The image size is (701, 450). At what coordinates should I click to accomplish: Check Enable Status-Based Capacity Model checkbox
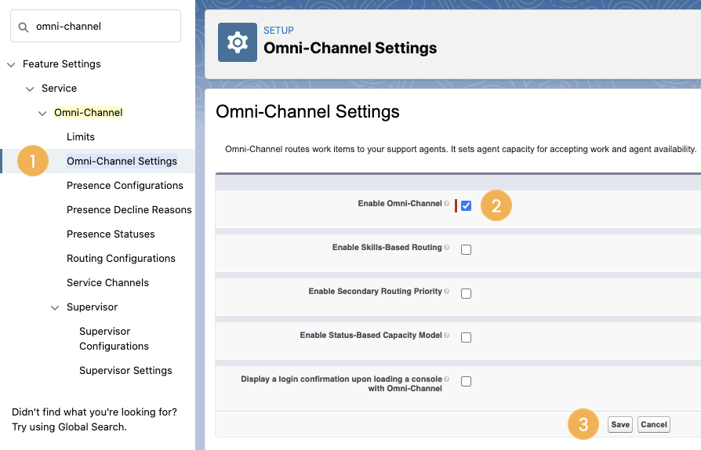coord(466,337)
